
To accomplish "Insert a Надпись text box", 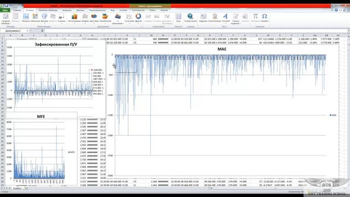I will [203, 18].
